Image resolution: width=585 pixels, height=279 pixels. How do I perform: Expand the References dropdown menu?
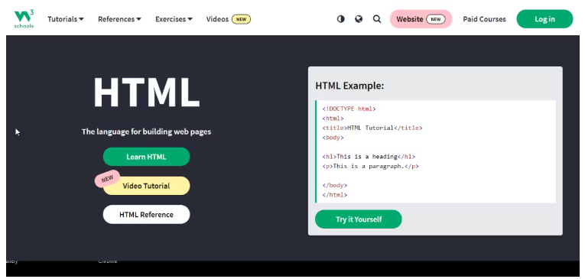coord(119,19)
